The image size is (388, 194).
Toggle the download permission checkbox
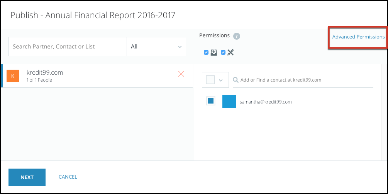(206, 52)
